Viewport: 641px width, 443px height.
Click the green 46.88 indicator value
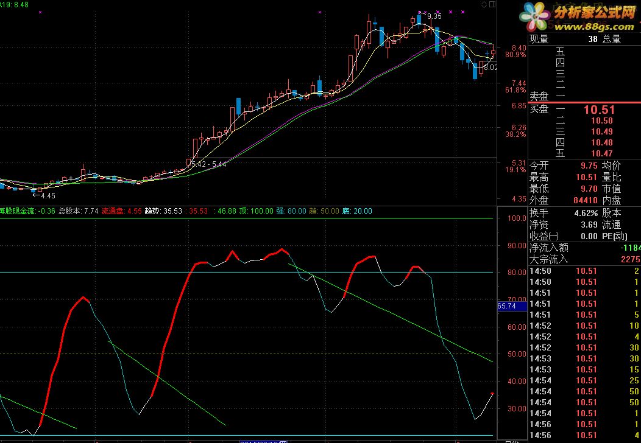pyautogui.click(x=227, y=211)
